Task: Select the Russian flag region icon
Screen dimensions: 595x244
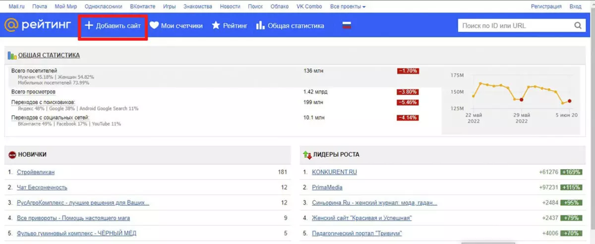Action: [x=347, y=25]
